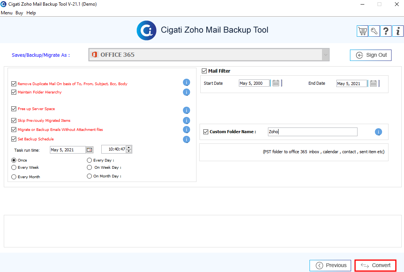Click the app icon in title bar
The height and width of the screenshot is (272, 404).
(x=4, y=4)
